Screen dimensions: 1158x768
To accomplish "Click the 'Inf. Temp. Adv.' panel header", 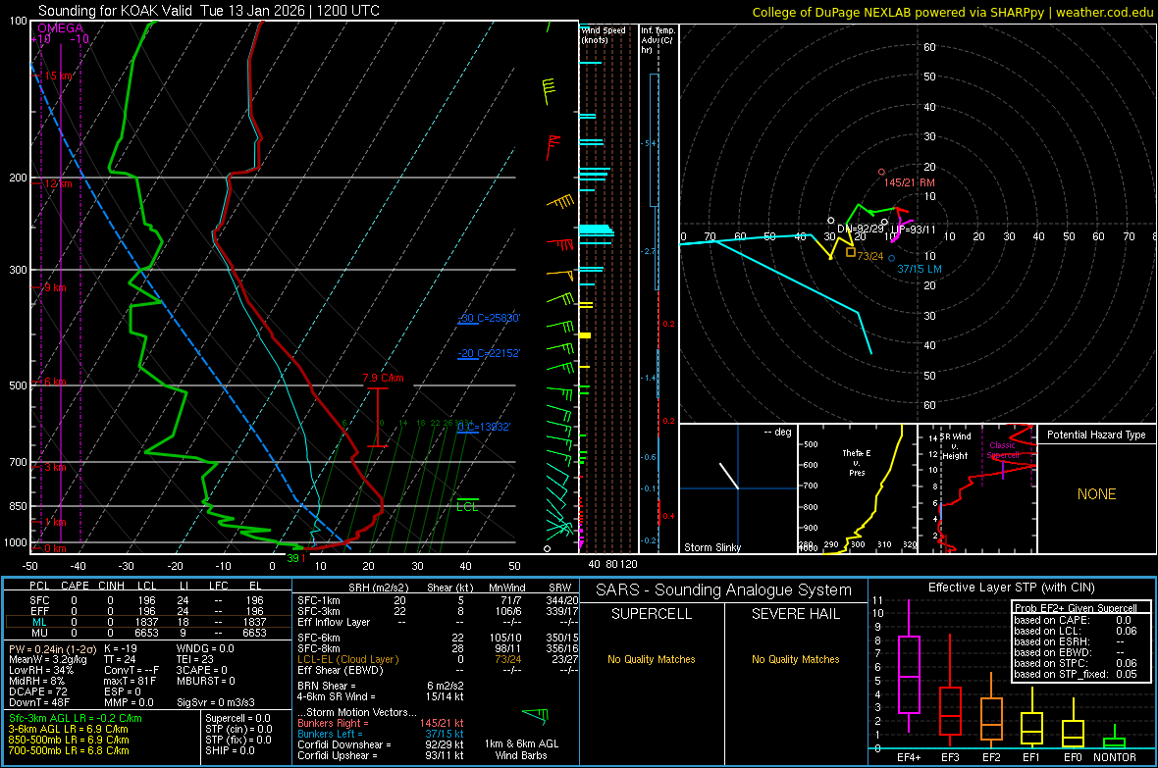I will (658, 40).
